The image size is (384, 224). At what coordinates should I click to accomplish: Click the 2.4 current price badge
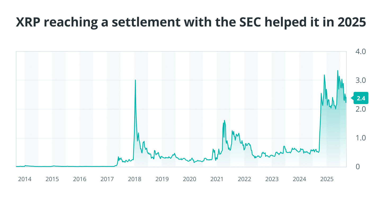[x=361, y=98]
